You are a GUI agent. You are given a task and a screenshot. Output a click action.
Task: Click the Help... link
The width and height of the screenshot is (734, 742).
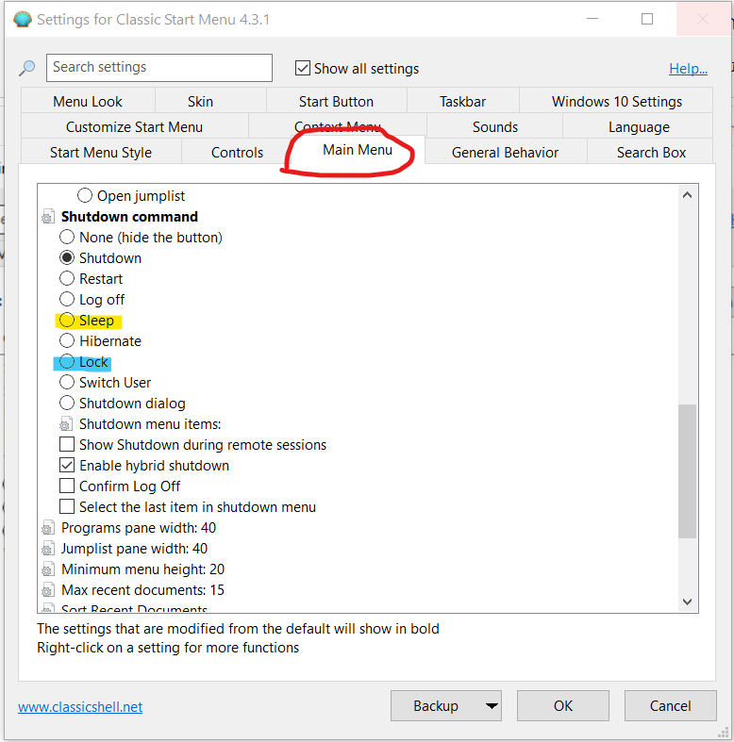coord(688,69)
